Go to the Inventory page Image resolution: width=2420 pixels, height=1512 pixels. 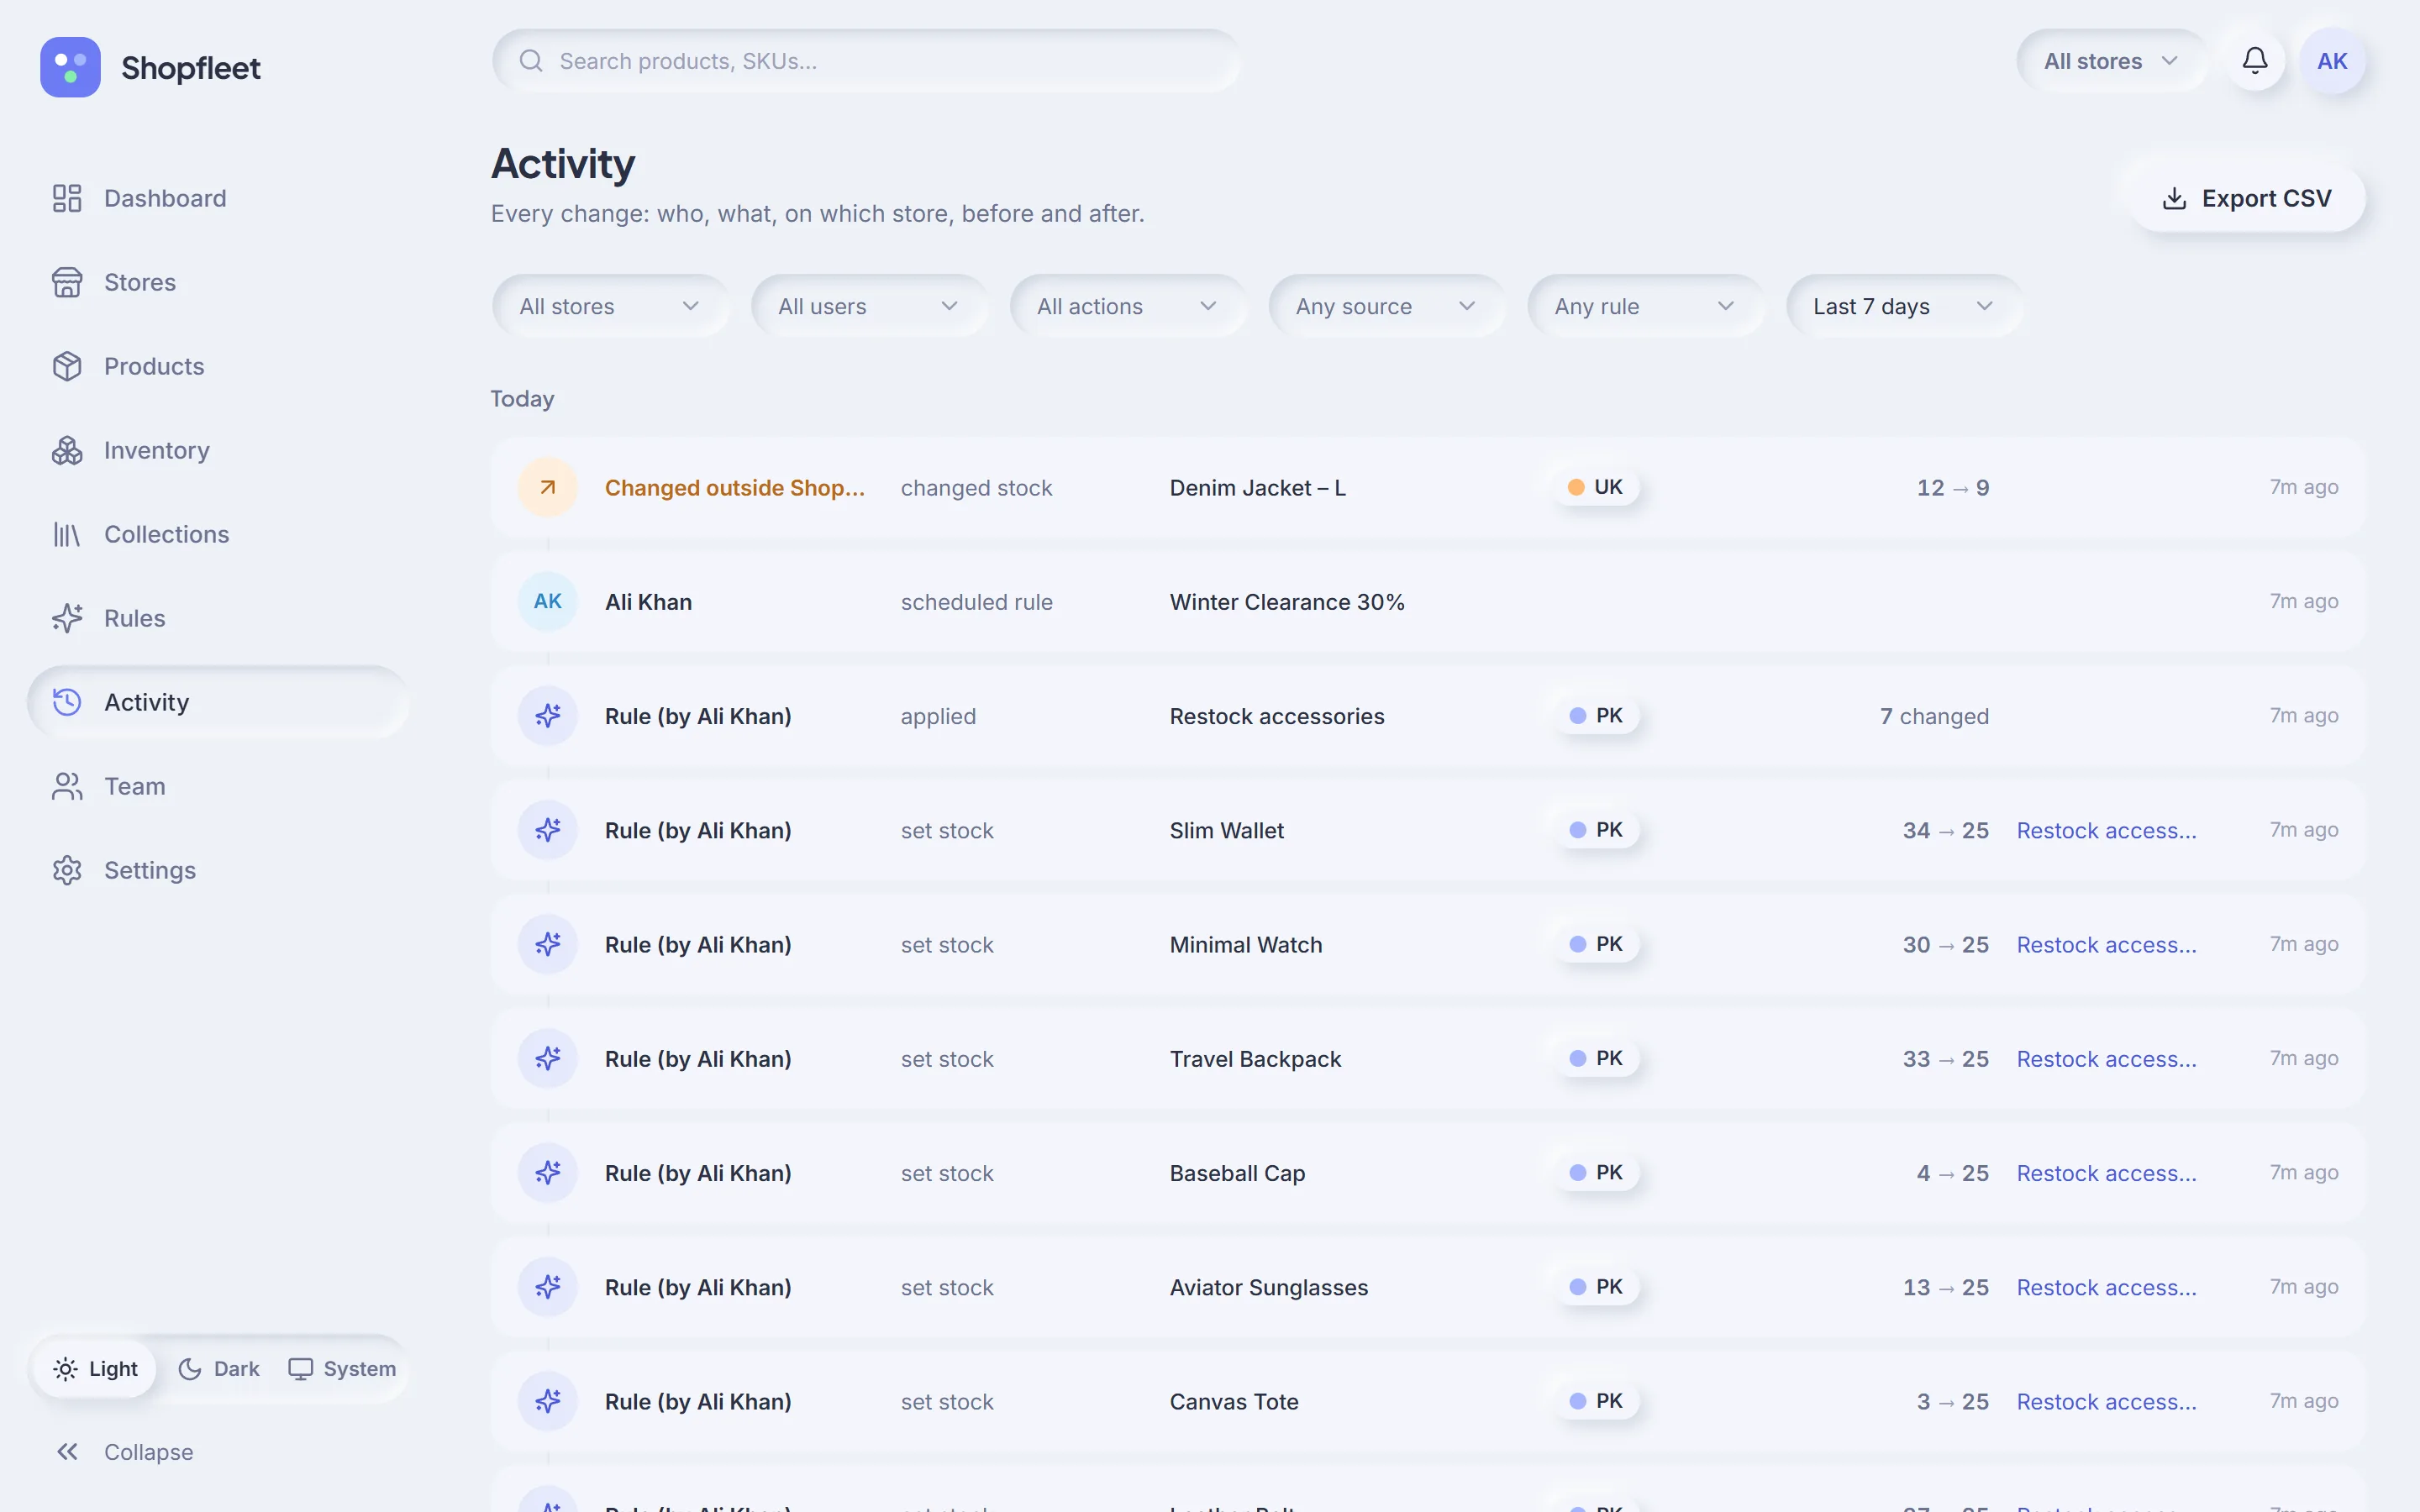pos(217,450)
